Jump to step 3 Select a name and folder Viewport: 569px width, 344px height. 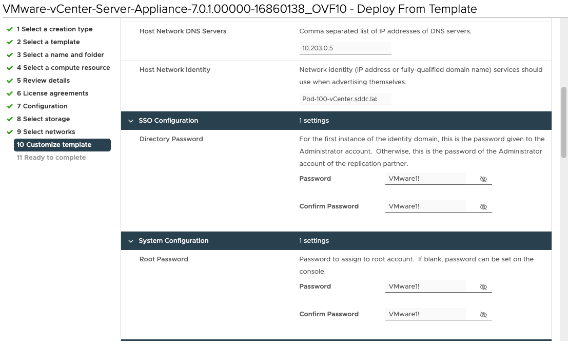pos(60,55)
